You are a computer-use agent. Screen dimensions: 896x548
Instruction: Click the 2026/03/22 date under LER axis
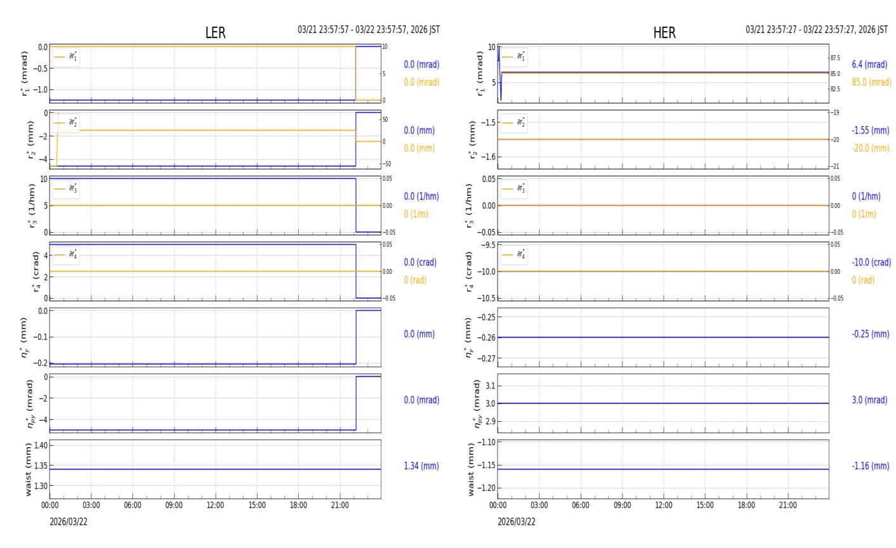[69, 522]
